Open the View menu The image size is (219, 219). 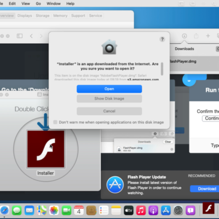pos(26,3)
